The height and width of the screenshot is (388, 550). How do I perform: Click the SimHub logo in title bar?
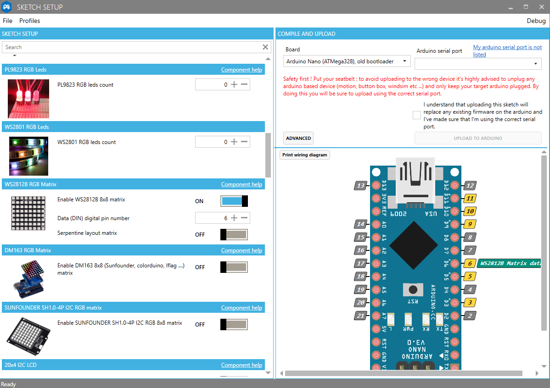(7, 7)
